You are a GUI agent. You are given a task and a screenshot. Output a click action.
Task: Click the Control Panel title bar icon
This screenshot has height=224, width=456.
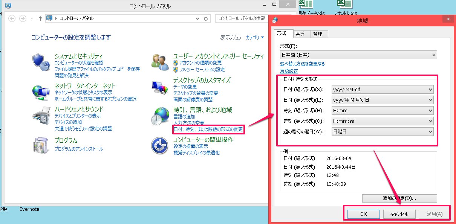pos(8,6)
